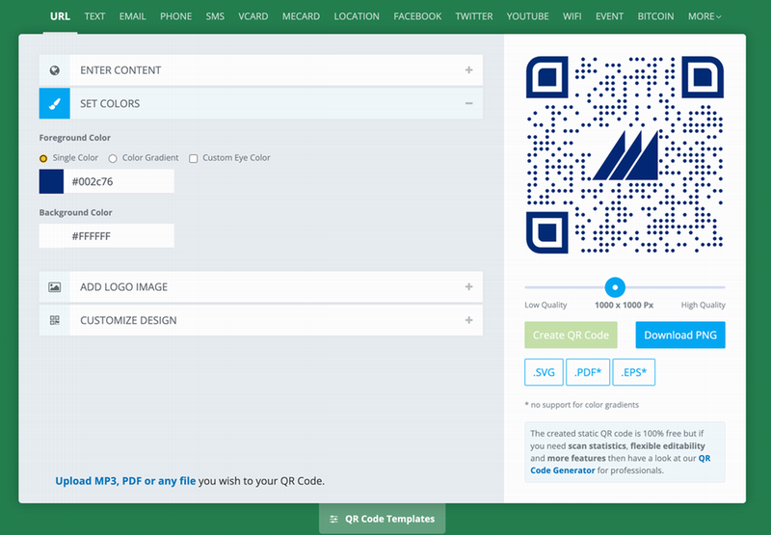The width and height of the screenshot is (771, 535).
Task: Click the Create QR Code button
Action: pyautogui.click(x=571, y=334)
